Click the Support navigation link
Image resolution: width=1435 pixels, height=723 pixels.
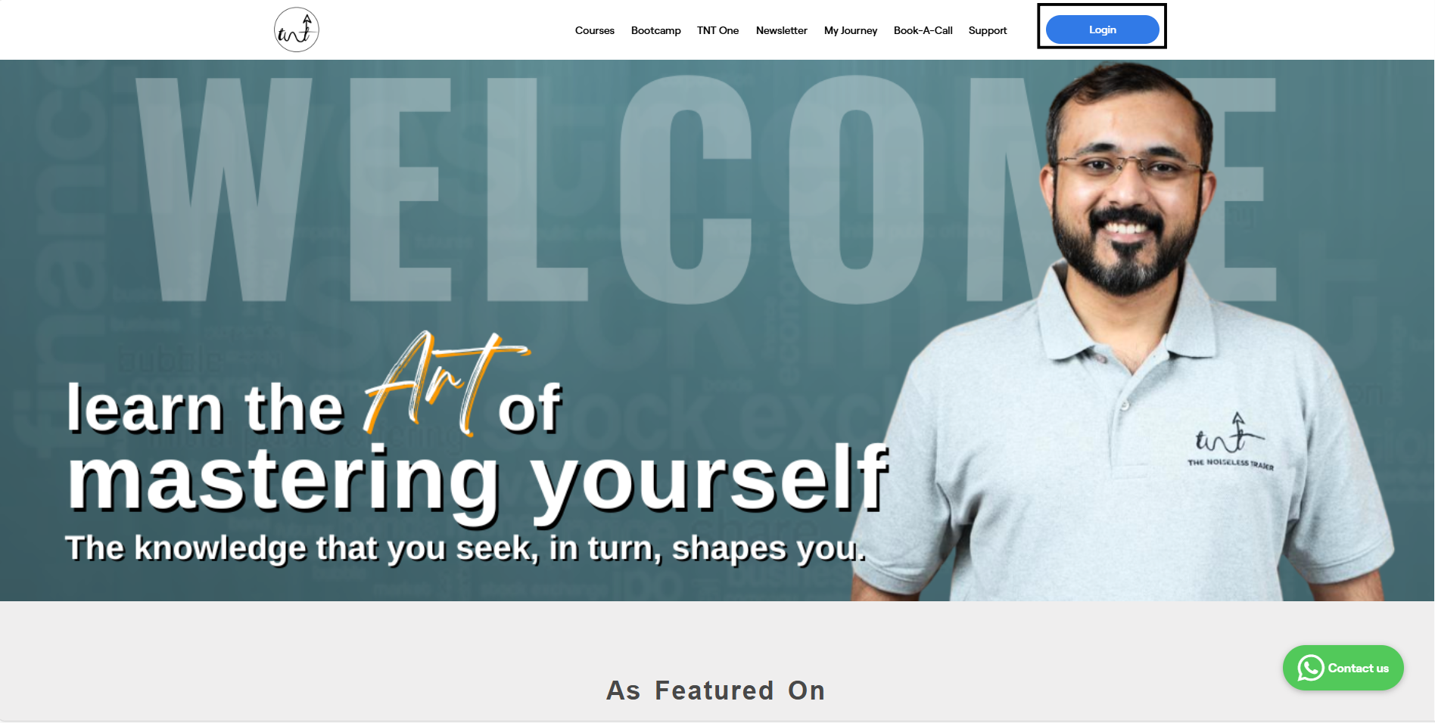(987, 30)
